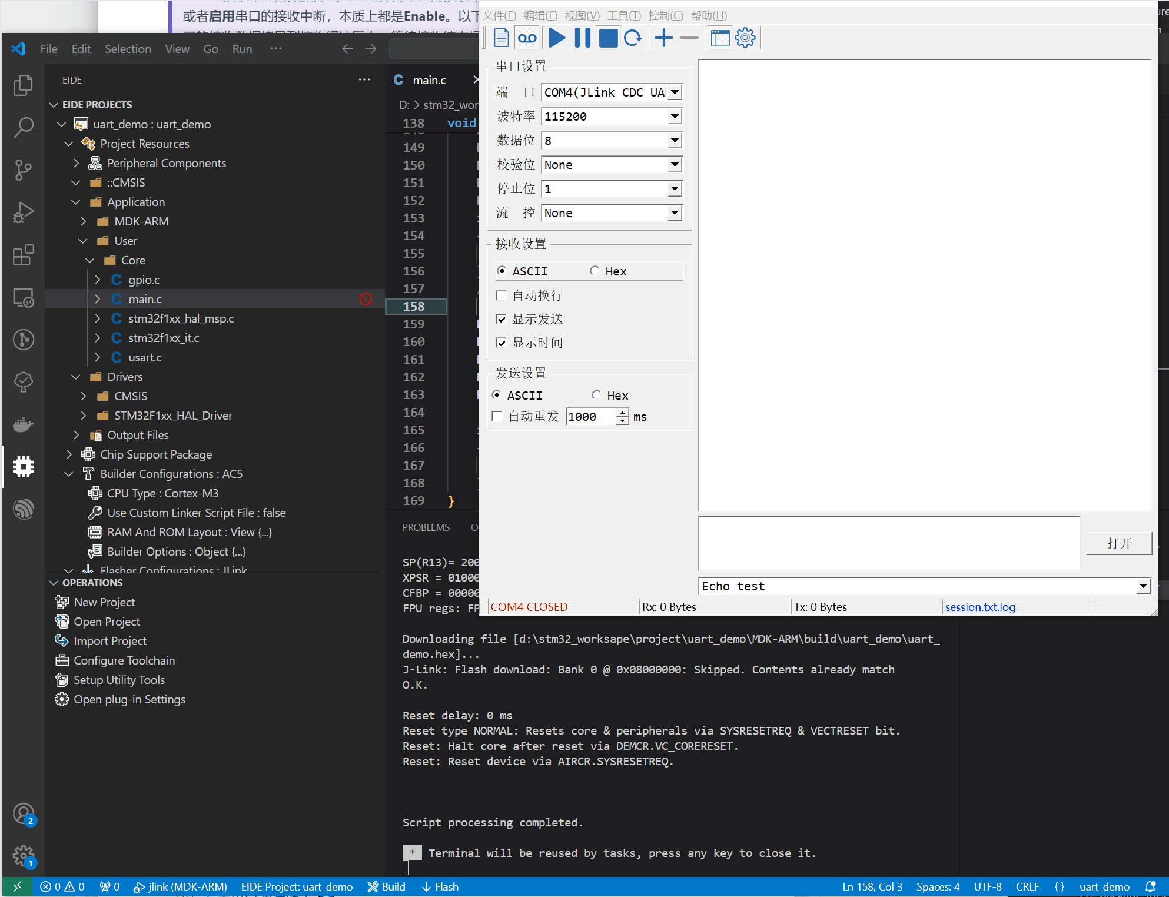Stop serial port with stop button
The height and width of the screenshot is (897, 1169).
(x=607, y=38)
